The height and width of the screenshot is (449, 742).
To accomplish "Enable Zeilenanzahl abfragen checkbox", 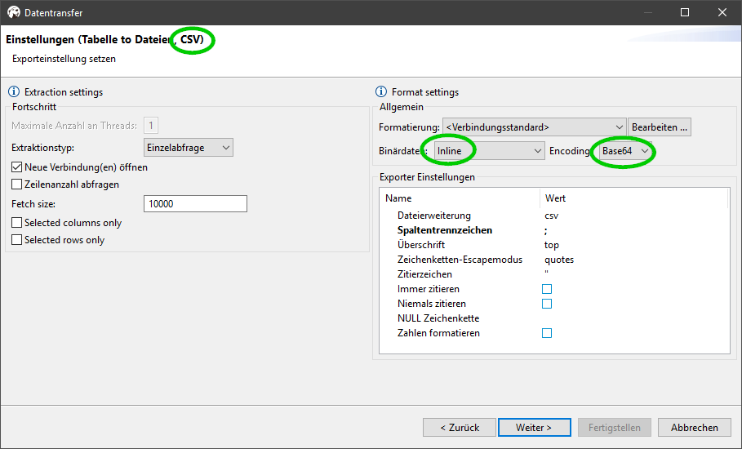I will click(16, 184).
